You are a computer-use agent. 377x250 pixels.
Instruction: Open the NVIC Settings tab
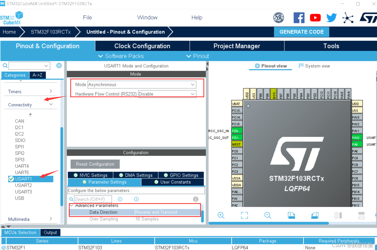[x=90, y=175]
